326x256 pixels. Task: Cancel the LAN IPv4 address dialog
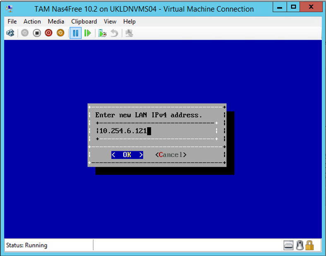coord(171,155)
